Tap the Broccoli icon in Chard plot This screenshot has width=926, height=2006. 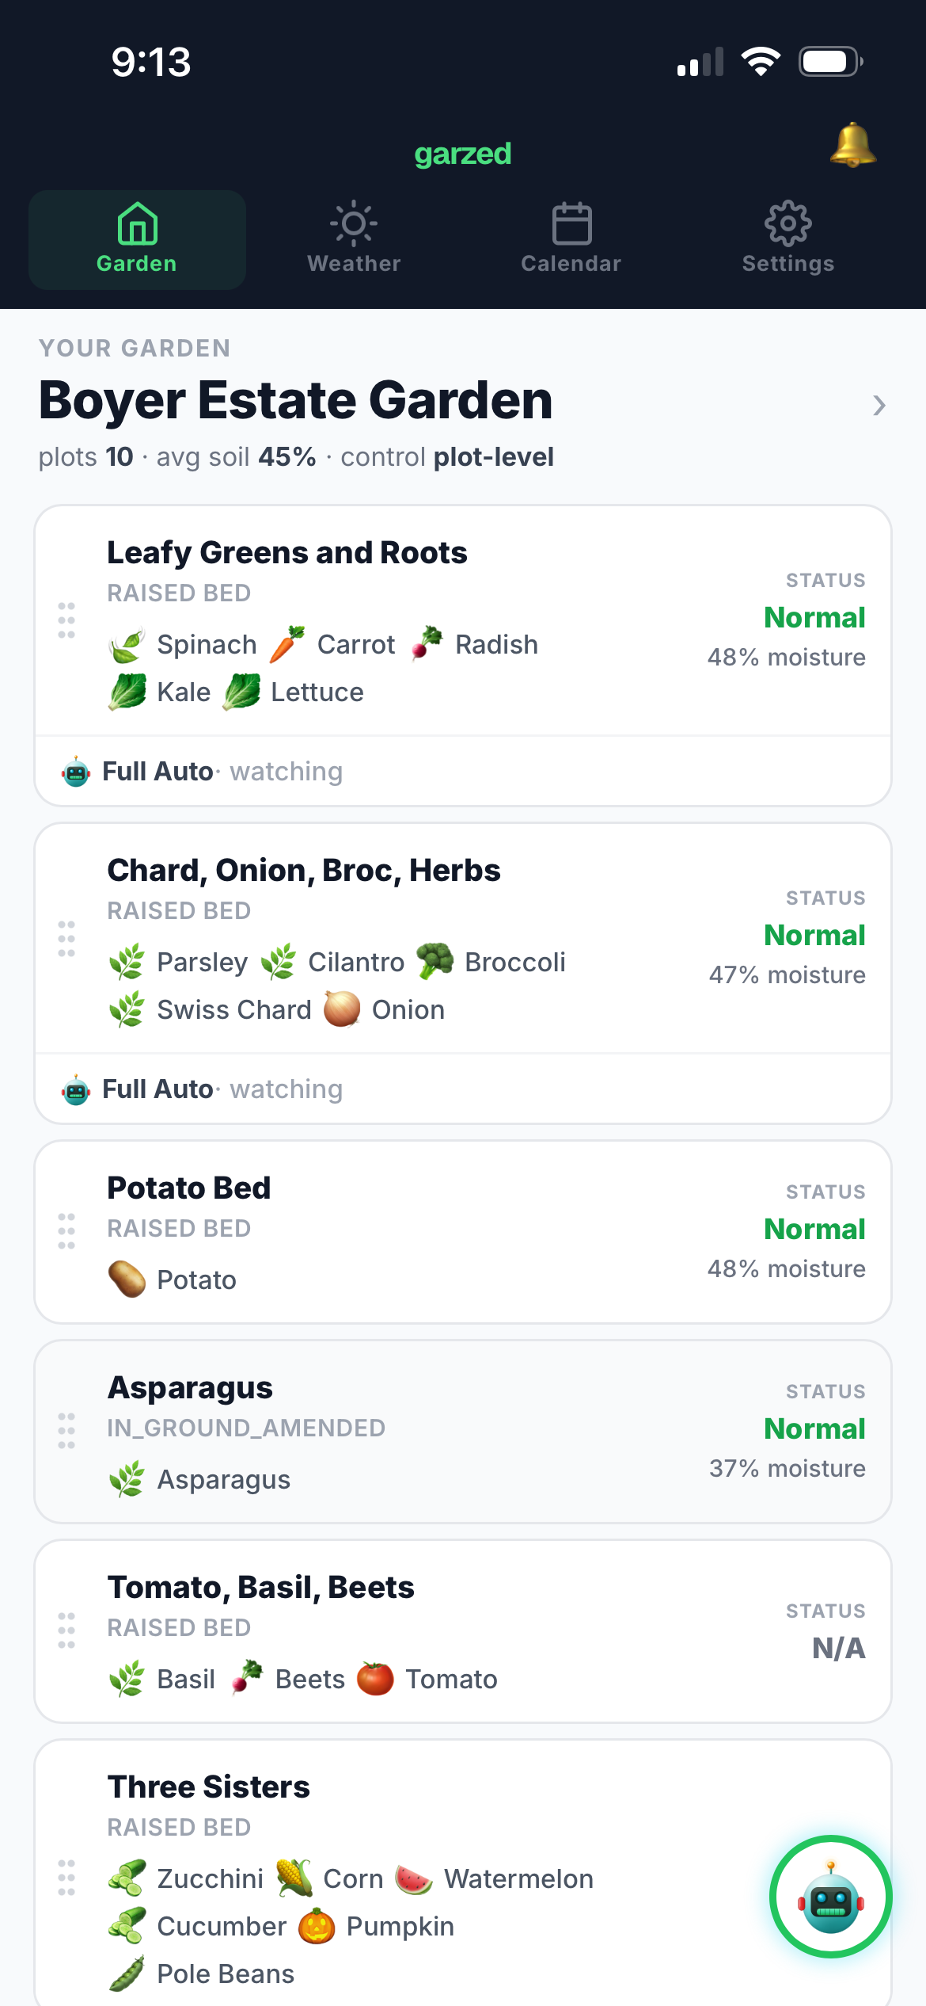coord(435,962)
